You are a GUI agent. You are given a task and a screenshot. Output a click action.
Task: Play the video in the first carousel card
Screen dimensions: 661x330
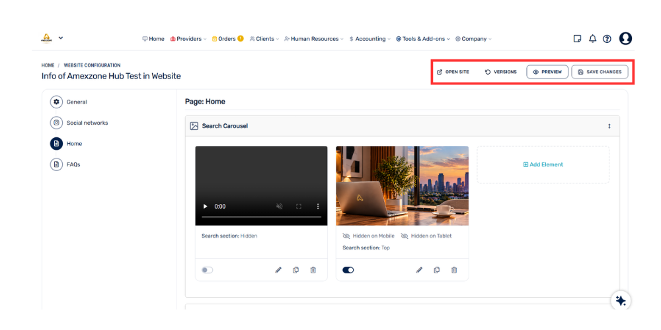pyautogui.click(x=206, y=206)
